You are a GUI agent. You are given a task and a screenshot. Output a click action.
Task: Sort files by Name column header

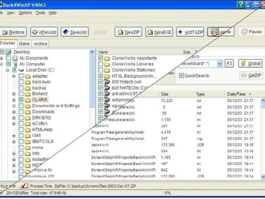[x=128, y=52]
